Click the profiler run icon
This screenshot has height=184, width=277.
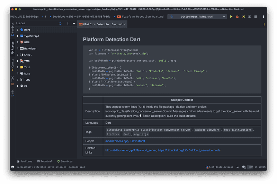click(x=249, y=17)
